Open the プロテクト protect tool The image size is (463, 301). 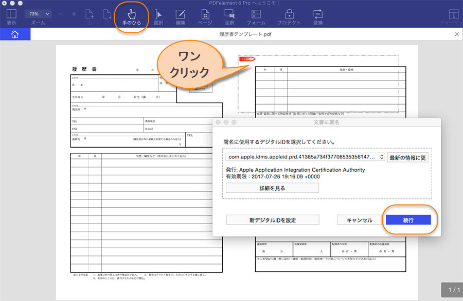[289, 17]
